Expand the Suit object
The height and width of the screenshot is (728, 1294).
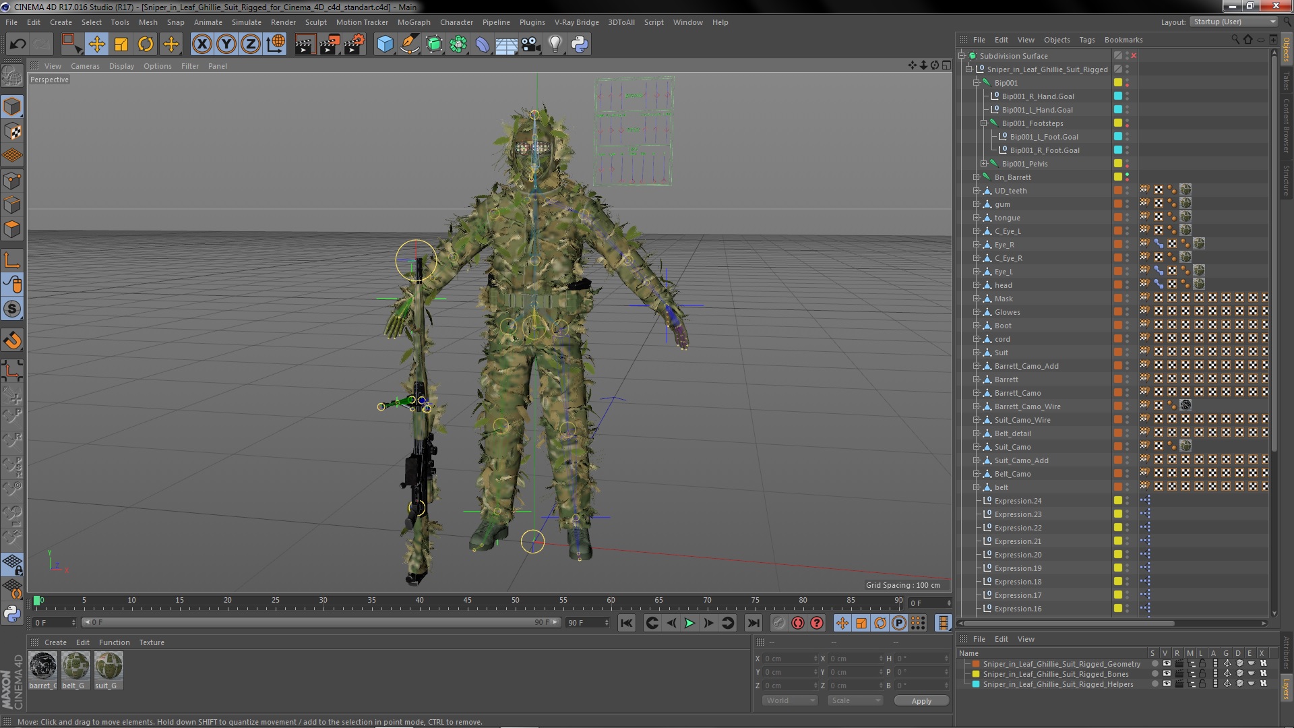coord(977,353)
